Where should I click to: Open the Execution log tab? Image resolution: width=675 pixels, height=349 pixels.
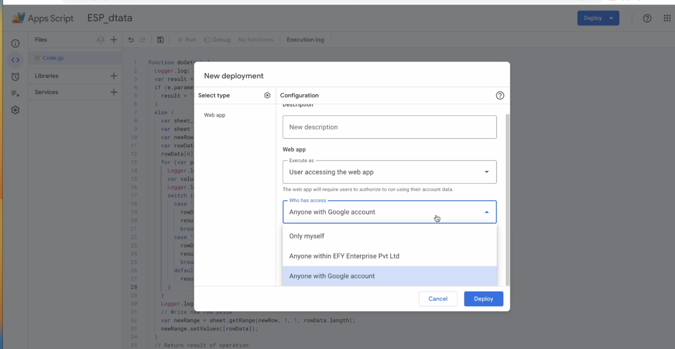click(x=305, y=40)
